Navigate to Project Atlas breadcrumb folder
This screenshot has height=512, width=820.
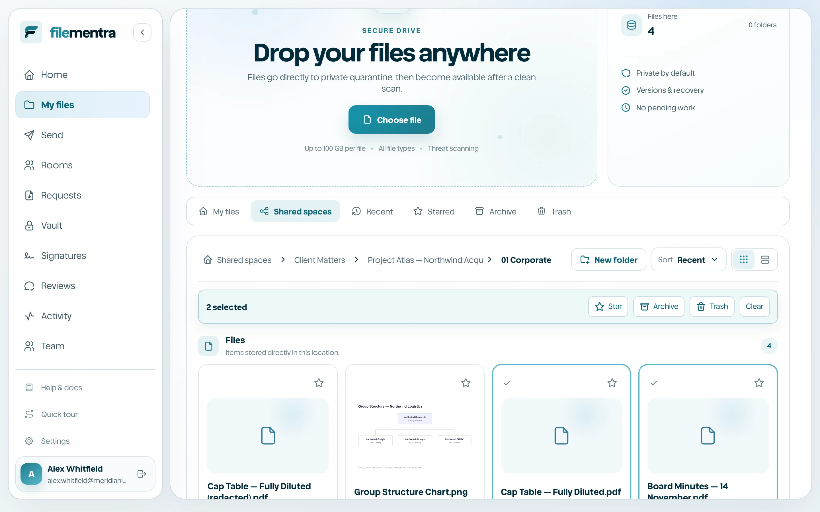coord(425,260)
